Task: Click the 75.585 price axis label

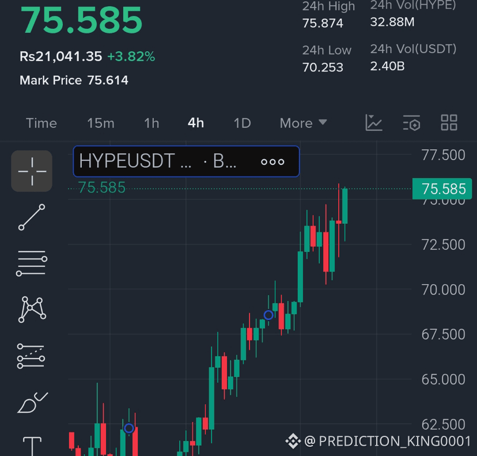Action: [442, 189]
